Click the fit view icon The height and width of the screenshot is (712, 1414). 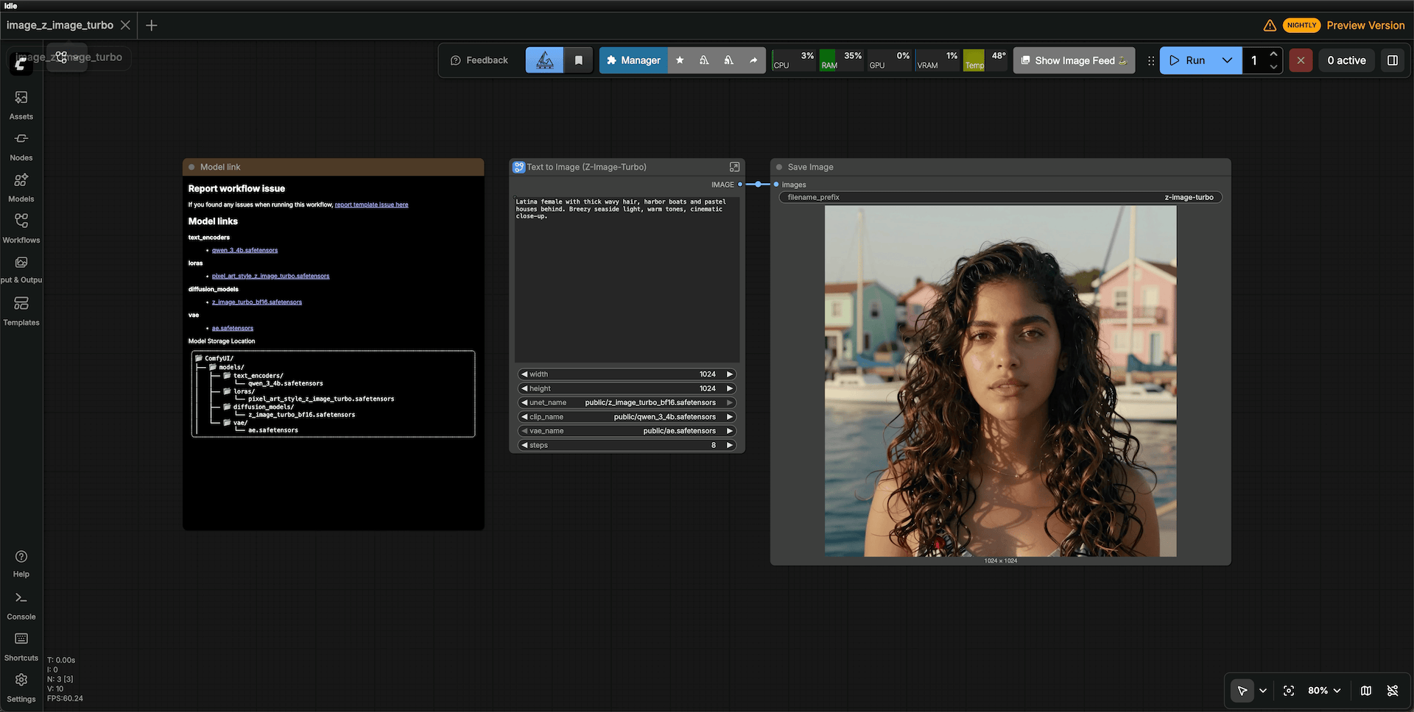[x=1288, y=691]
